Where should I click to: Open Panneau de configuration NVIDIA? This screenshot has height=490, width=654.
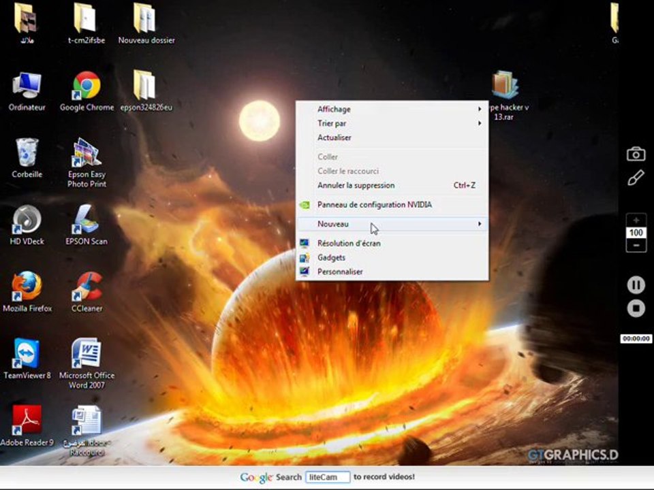392,205
